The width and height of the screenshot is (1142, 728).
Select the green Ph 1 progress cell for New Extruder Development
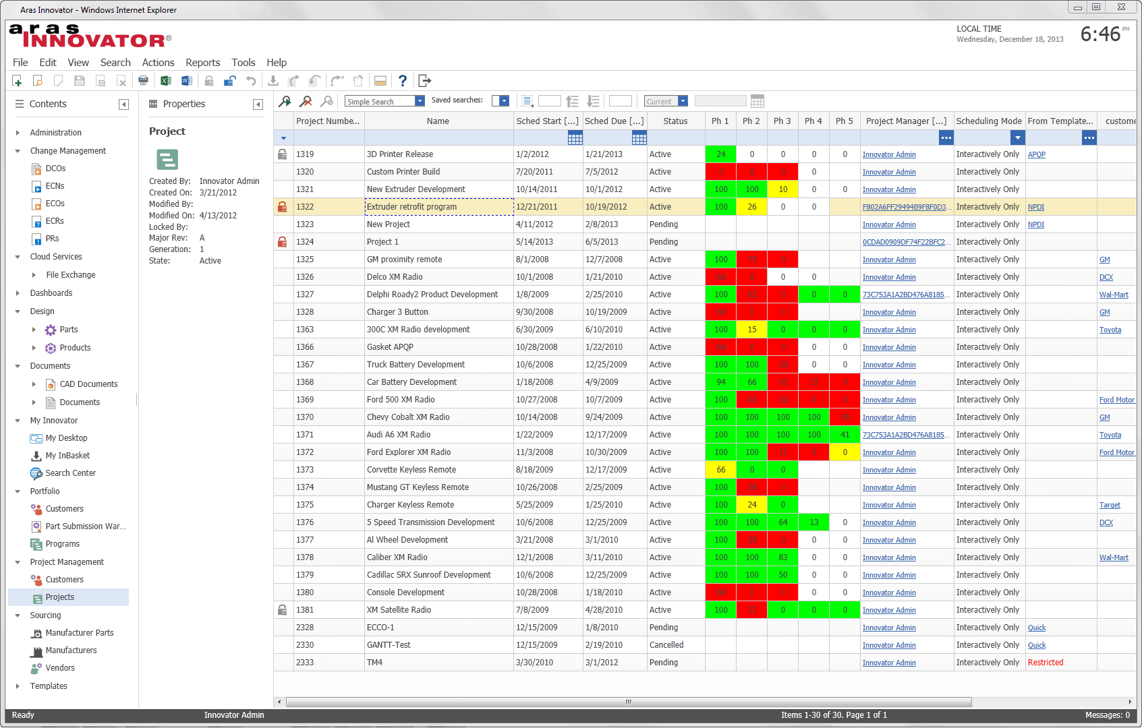tap(720, 189)
